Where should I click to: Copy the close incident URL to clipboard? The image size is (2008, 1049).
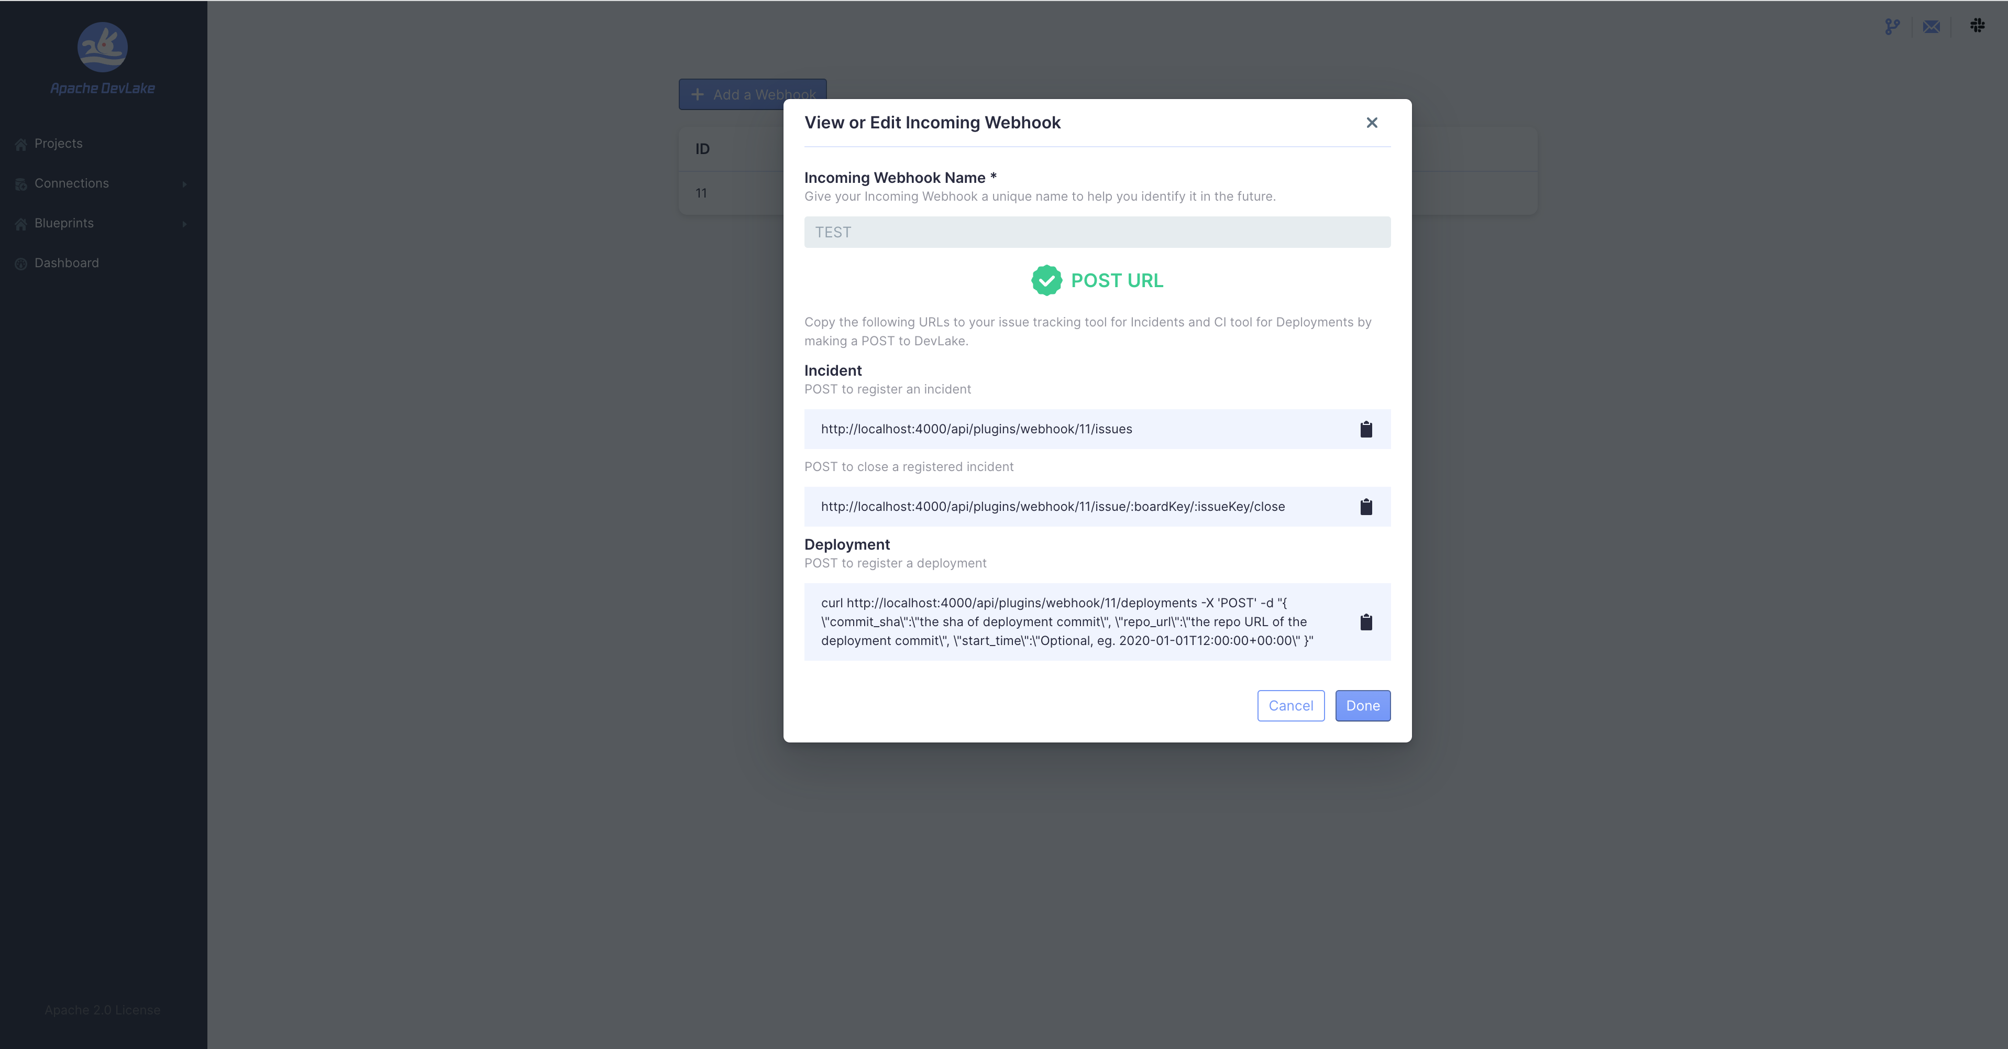click(1366, 507)
